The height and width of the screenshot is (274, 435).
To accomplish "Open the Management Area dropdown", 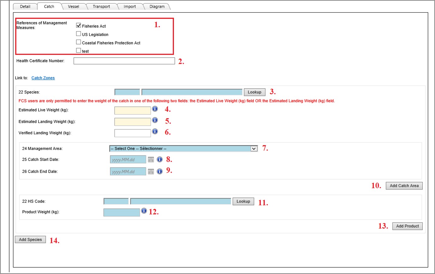I will click(x=183, y=149).
